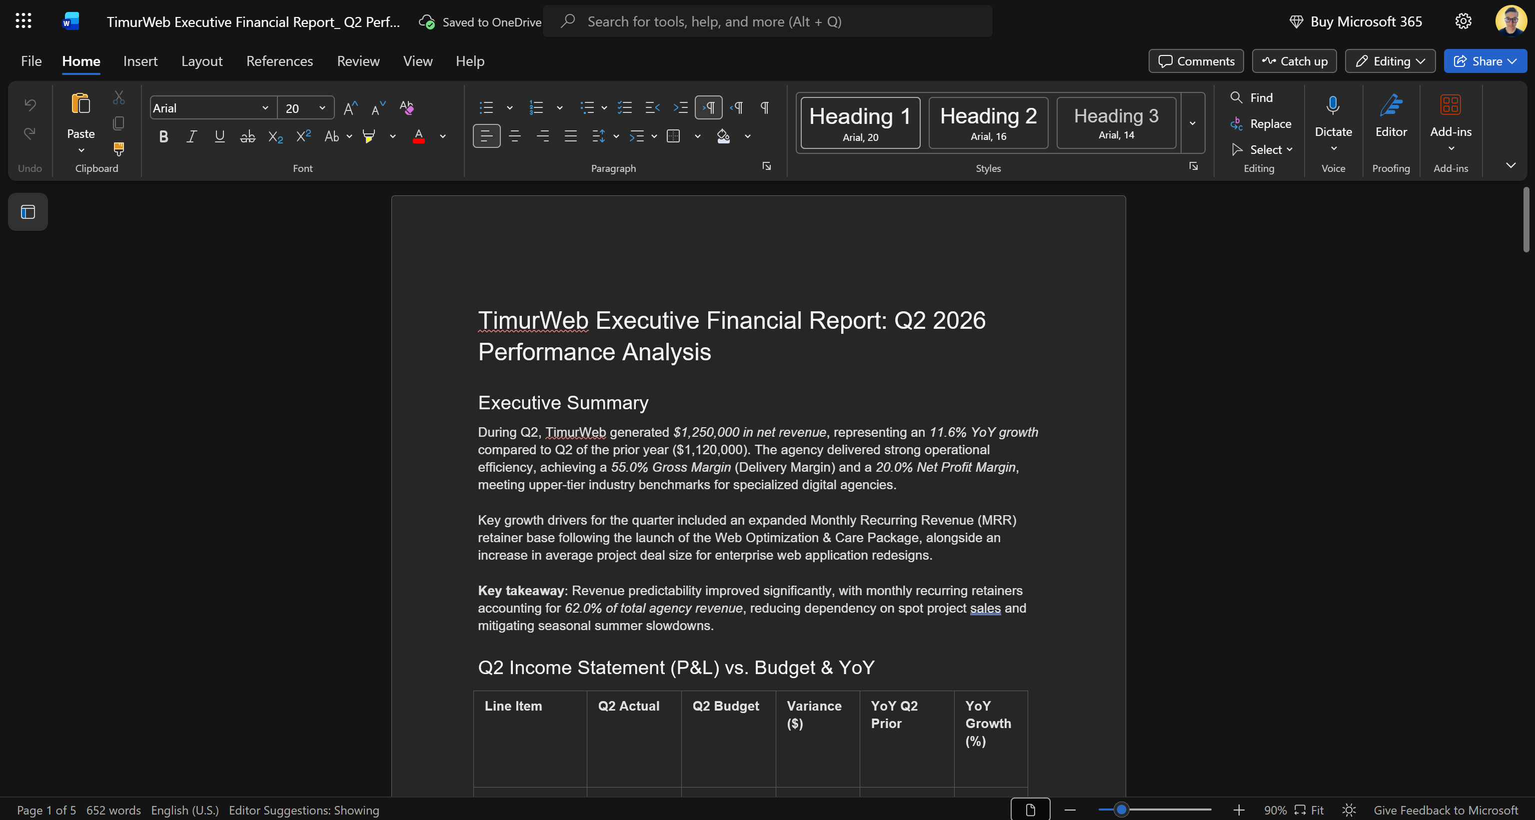1535x820 pixels.
Task: Open the Add-ins gallery
Action: point(1451,105)
